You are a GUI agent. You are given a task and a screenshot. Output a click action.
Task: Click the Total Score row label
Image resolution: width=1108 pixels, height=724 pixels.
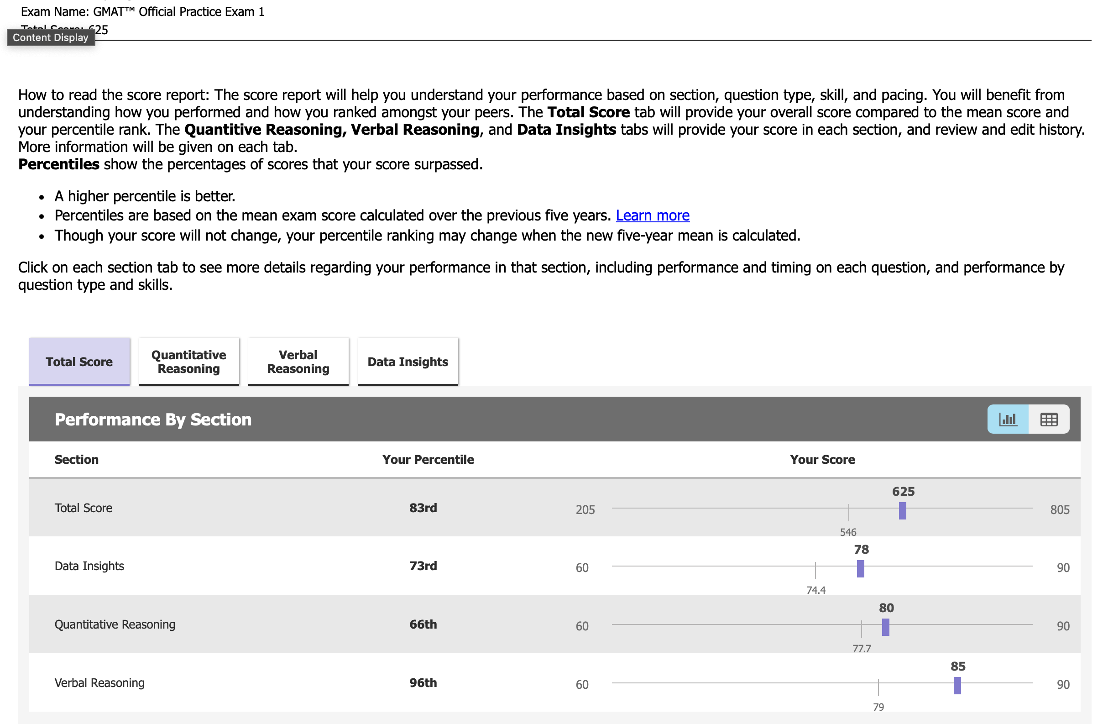[84, 508]
